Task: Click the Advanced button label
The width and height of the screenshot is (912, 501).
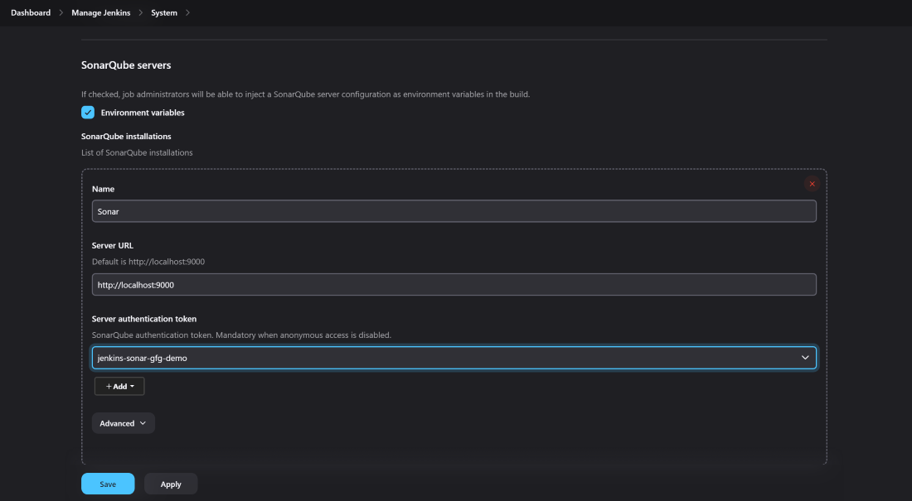Action: click(x=117, y=423)
